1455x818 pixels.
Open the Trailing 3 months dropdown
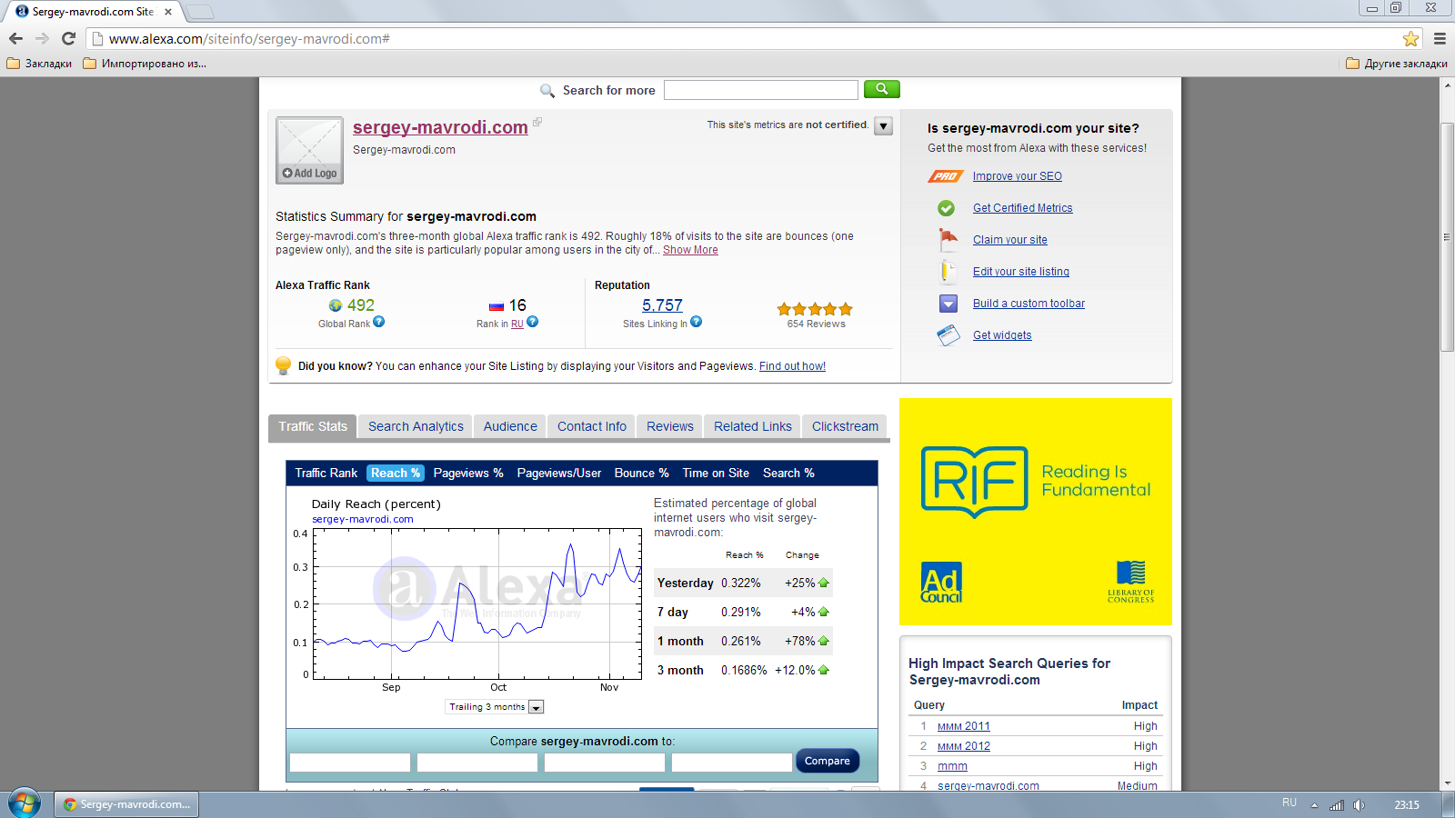[x=495, y=707]
